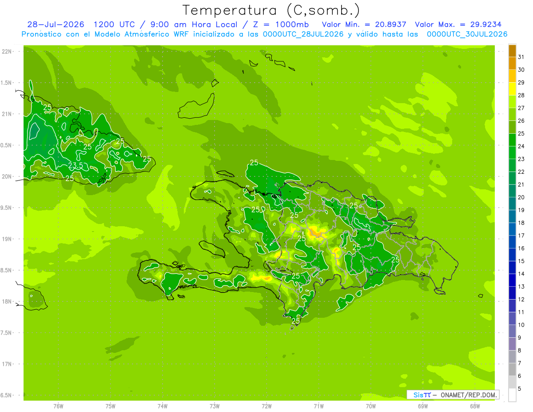
Task: Click the topmost dark orange swatch above 31
Action: (512, 51)
